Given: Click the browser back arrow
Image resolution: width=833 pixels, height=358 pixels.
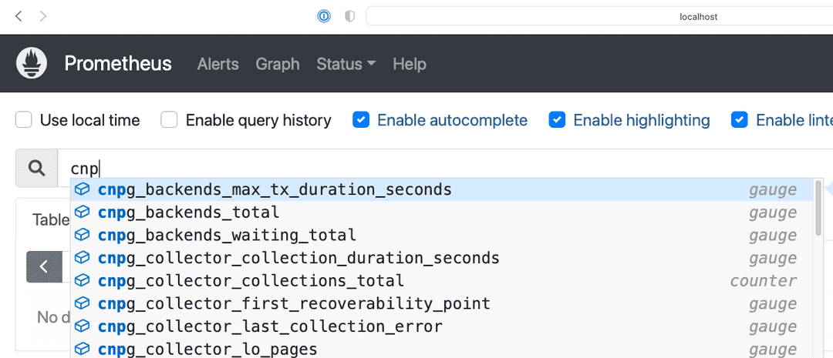Looking at the screenshot, I should tap(19, 16).
